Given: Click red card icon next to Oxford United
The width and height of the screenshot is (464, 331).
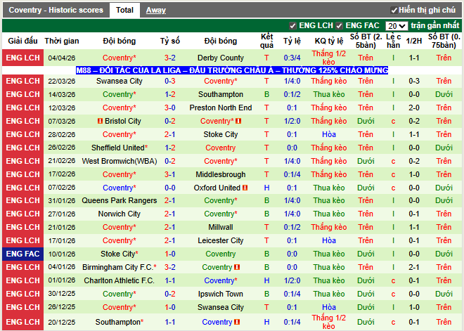Looking at the screenshot, I should 246,188.
